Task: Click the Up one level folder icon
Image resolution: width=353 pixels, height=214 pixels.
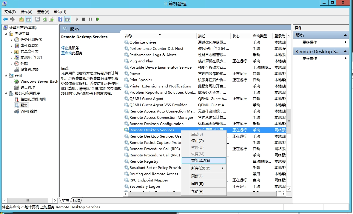Action: (x=21, y=19)
